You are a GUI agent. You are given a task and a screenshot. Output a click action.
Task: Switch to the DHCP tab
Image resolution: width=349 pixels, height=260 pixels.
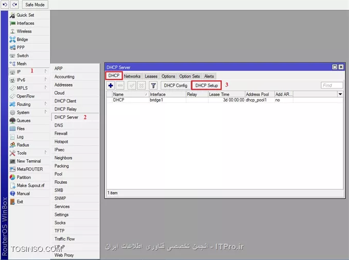click(114, 76)
